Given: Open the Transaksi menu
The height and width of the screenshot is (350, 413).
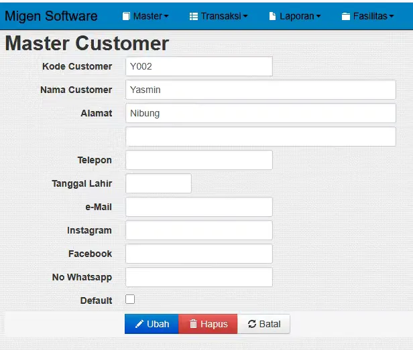Looking at the screenshot, I should tap(219, 16).
